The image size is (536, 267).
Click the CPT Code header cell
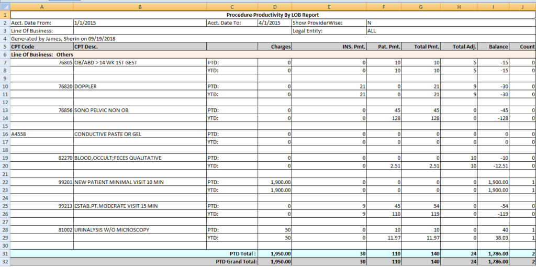point(42,47)
